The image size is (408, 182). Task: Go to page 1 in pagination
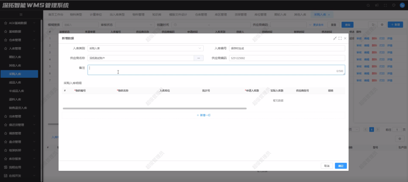point(372,129)
